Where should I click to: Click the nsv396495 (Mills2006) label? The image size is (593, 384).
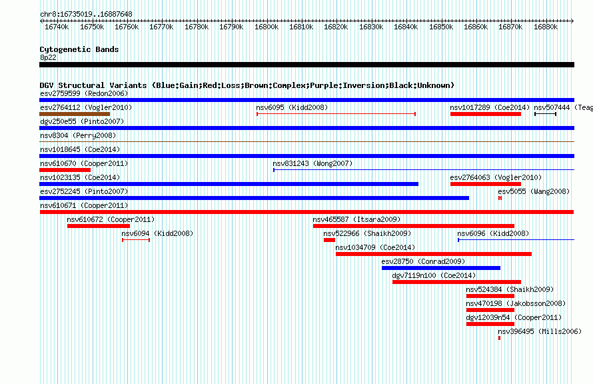(540, 331)
